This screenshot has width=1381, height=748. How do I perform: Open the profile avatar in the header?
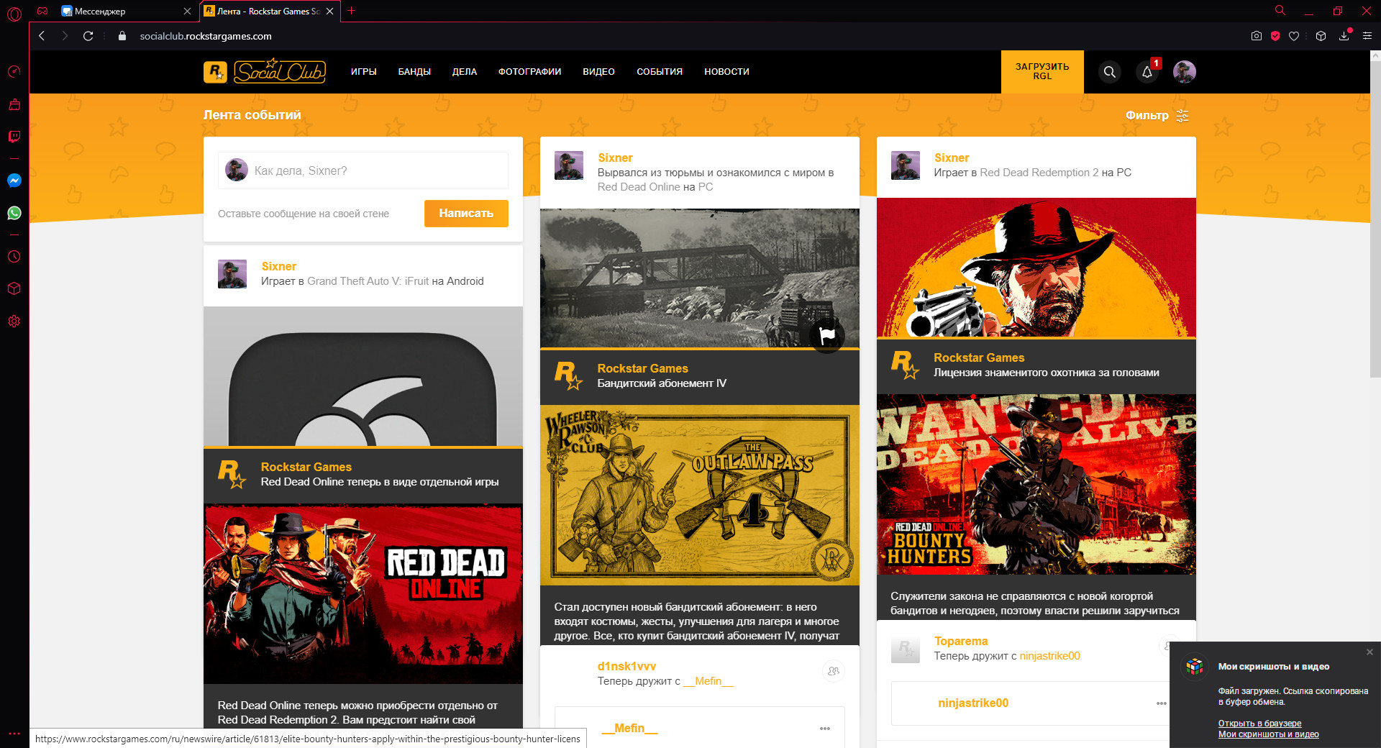click(x=1185, y=72)
